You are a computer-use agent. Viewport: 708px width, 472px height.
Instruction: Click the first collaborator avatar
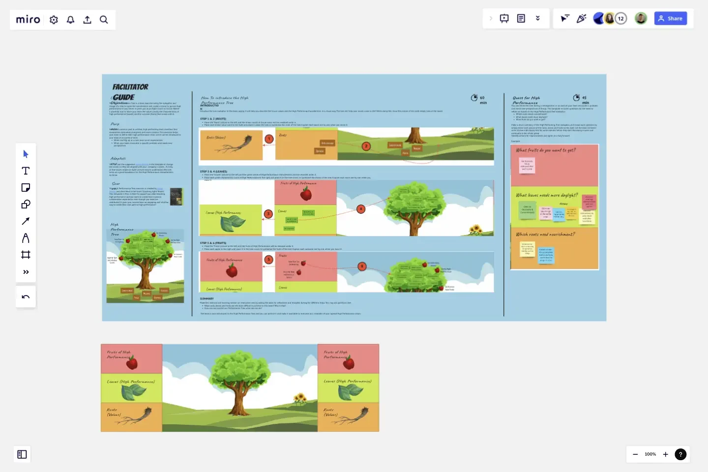click(x=599, y=19)
